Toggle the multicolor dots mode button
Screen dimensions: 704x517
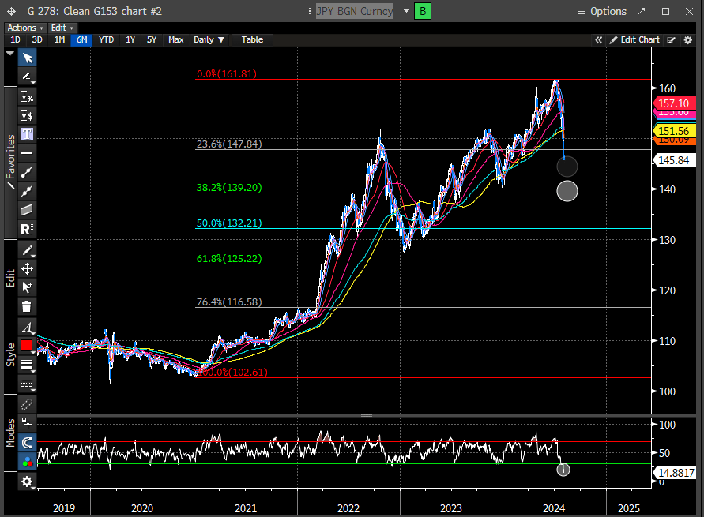coord(27,462)
